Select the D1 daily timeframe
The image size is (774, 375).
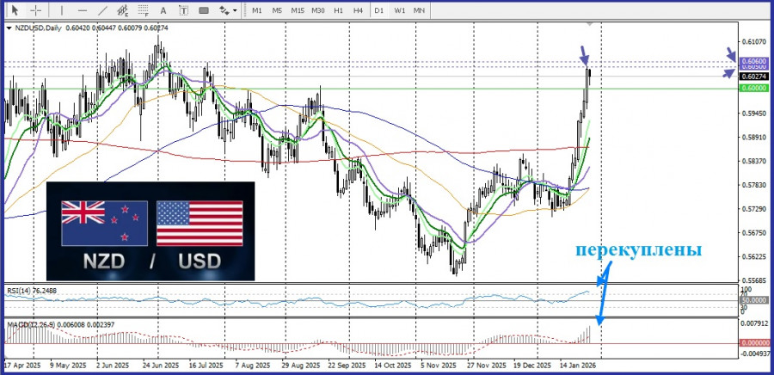(379, 10)
